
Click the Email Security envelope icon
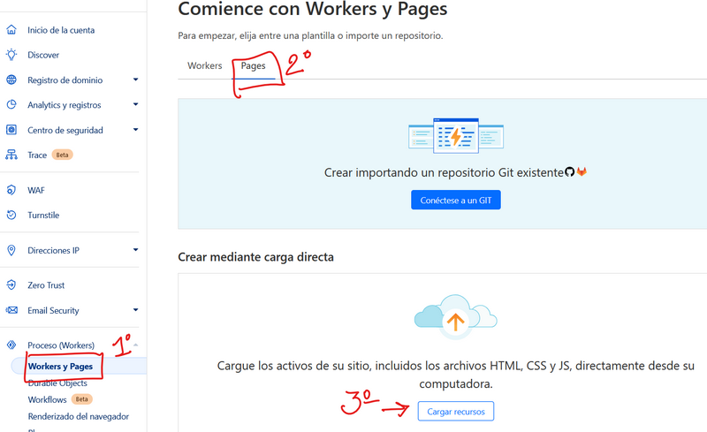point(11,311)
